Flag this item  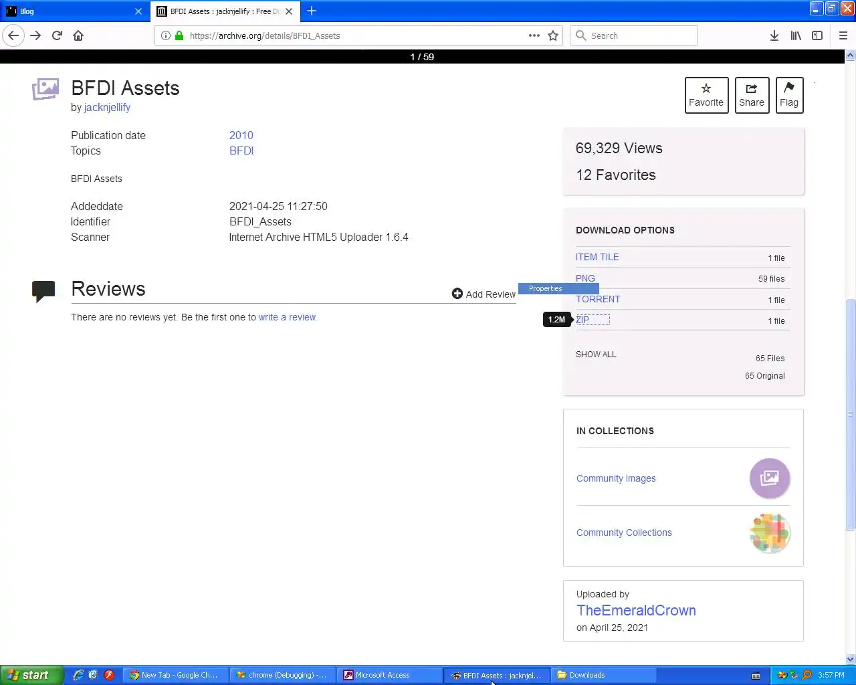pos(789,95)
